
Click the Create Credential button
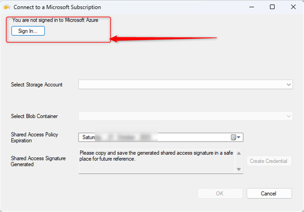[x=269, y=161]
